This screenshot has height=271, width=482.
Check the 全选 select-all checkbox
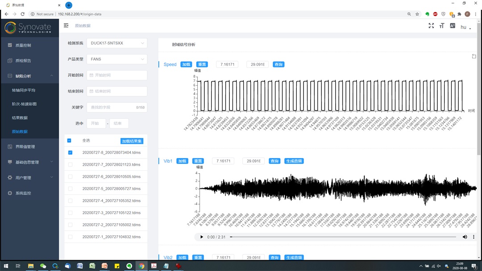pos(70,141)
